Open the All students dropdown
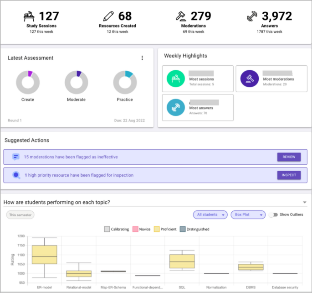 (210, 215)
